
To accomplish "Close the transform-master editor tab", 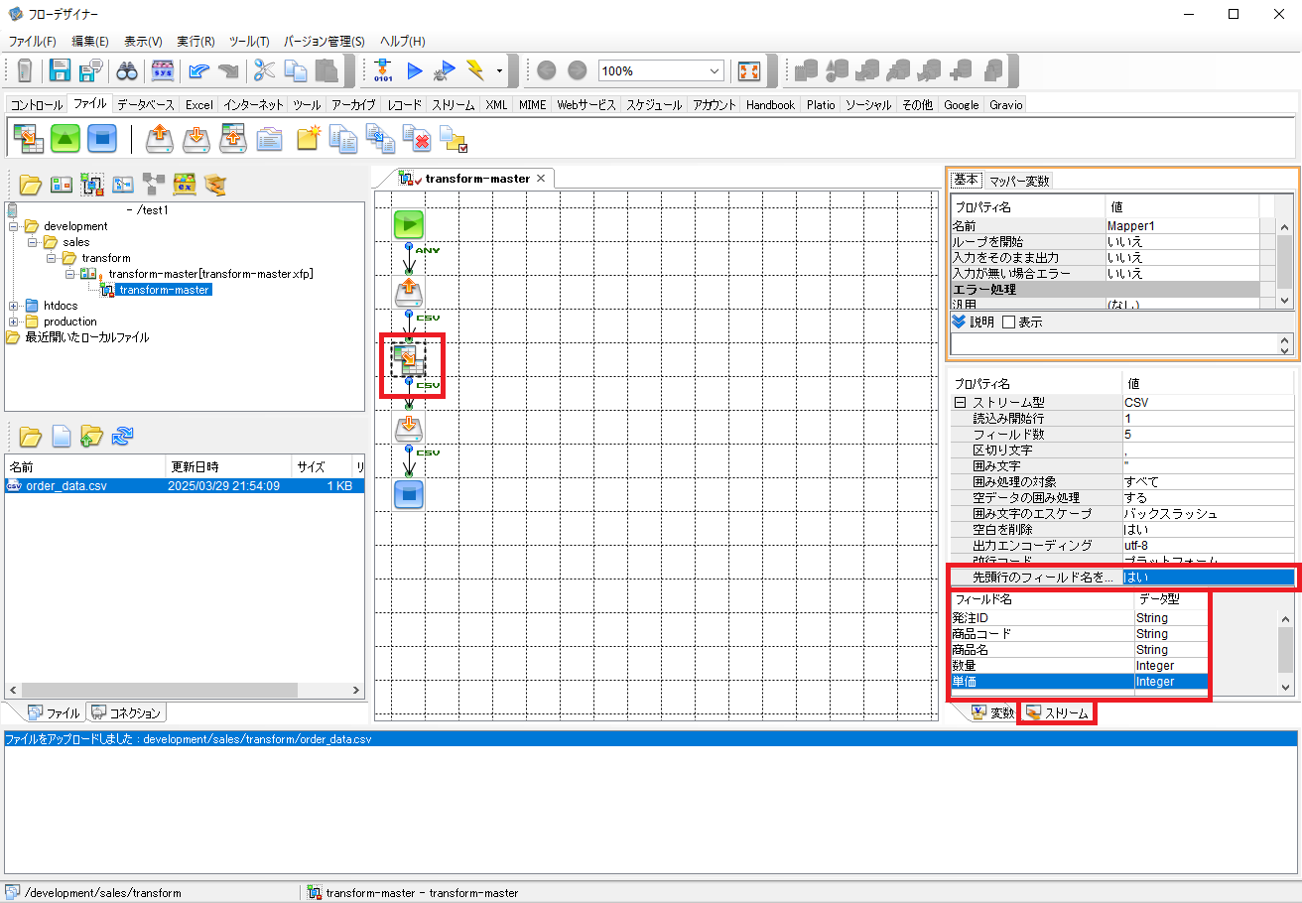I will click(x=541, y=178).
